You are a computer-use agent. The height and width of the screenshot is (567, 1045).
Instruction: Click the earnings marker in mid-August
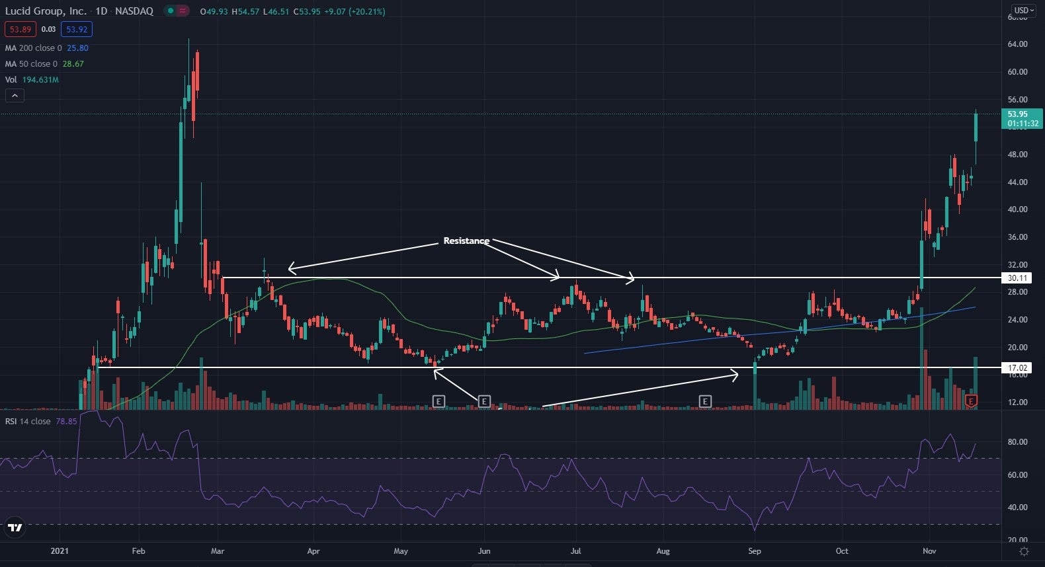(x=705, y=401)
